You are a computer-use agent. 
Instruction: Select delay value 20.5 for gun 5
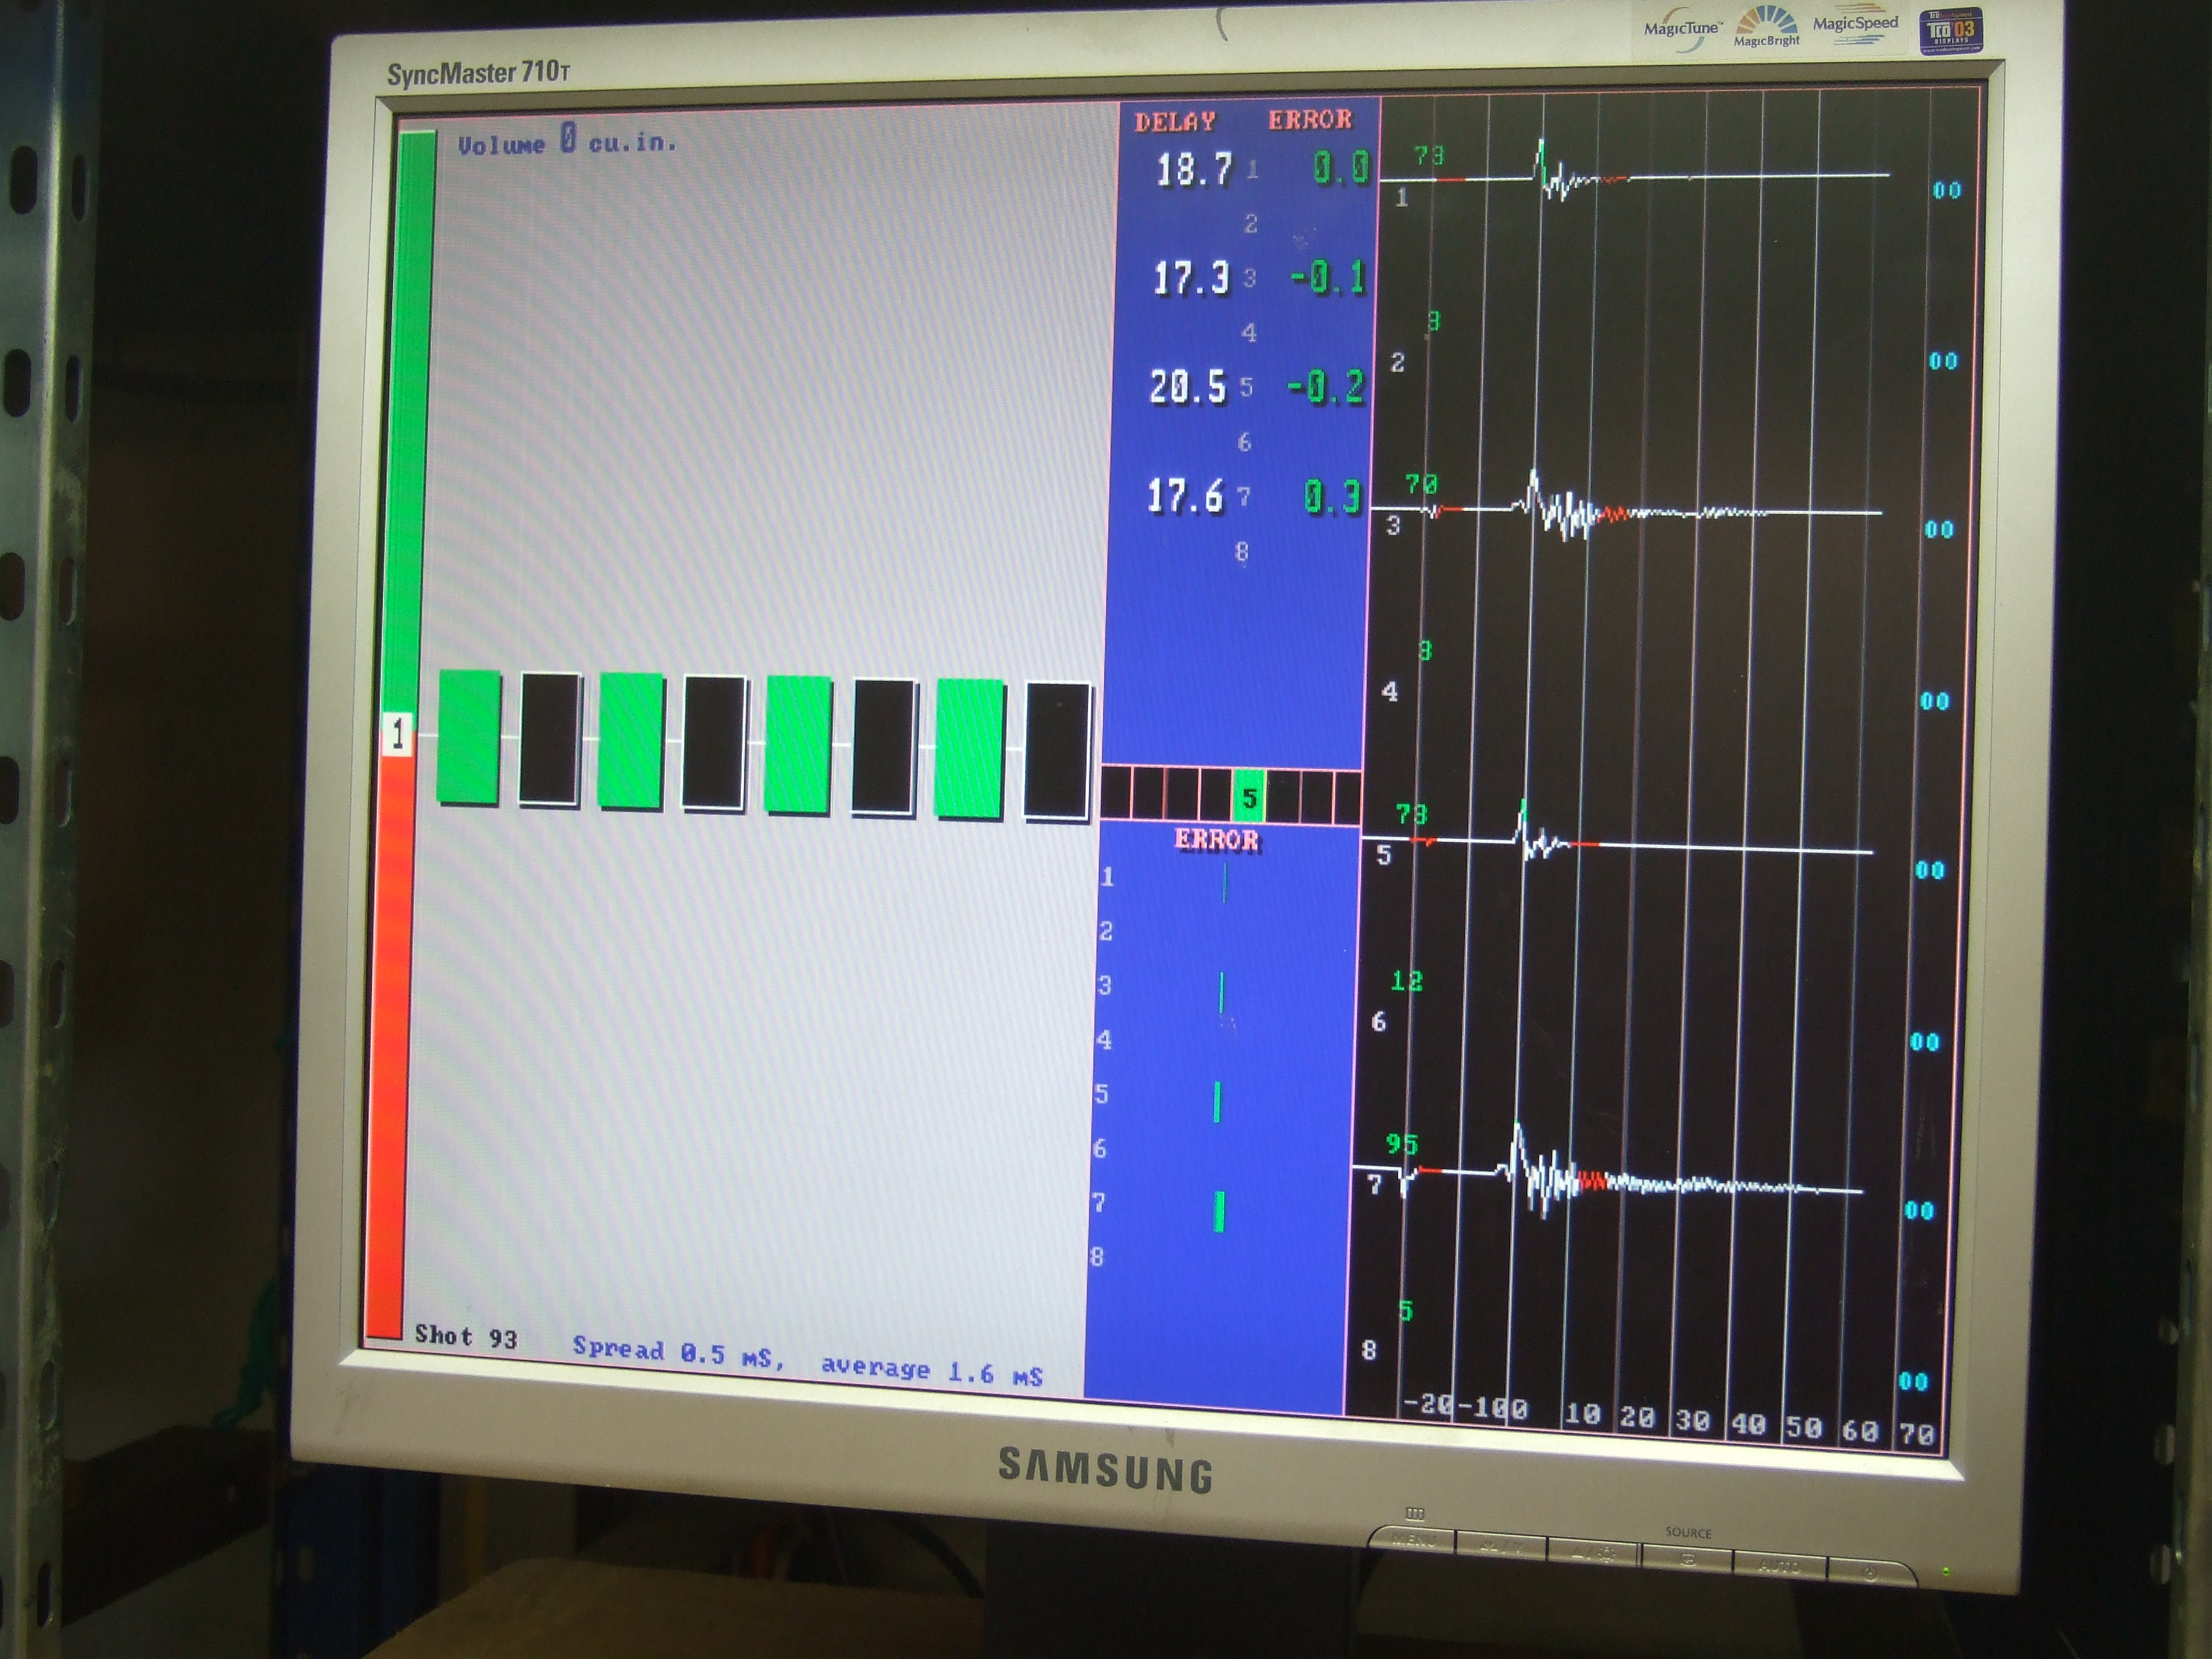1187,387
